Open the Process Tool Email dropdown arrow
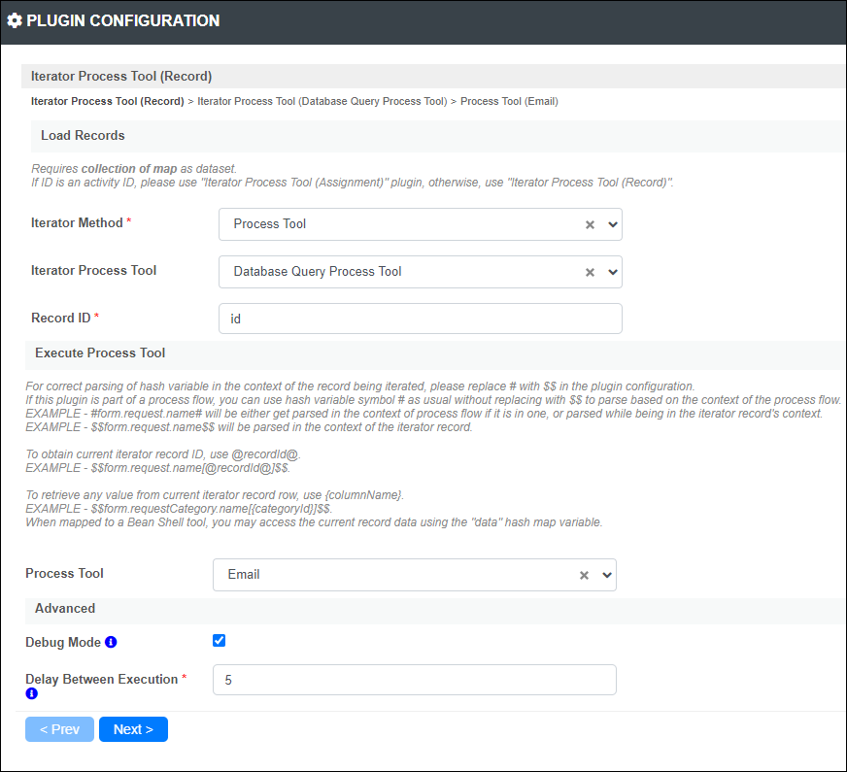The image size is (847, 772). [x=607, y=575]
